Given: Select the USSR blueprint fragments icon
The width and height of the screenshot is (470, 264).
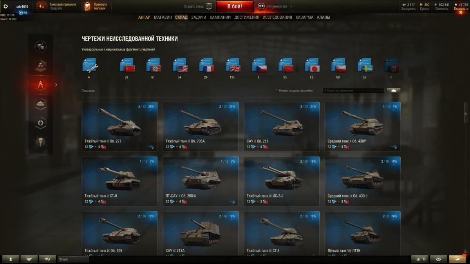Looking at the screenshot, I should tap(127, 65).
